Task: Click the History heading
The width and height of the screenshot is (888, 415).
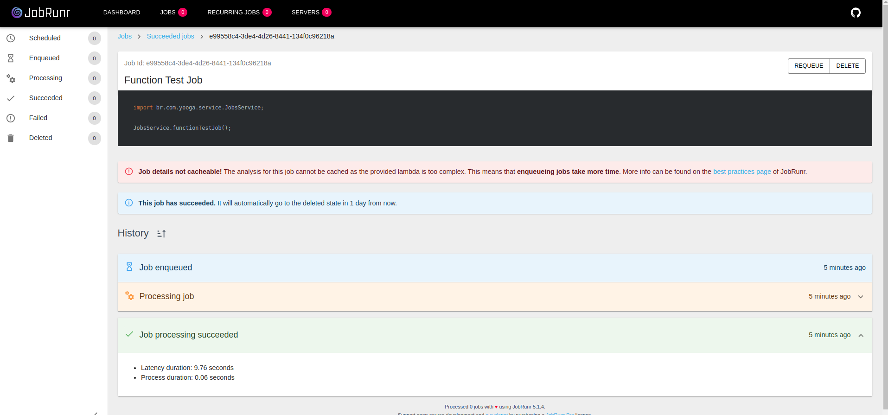Action: pos(133,233)
